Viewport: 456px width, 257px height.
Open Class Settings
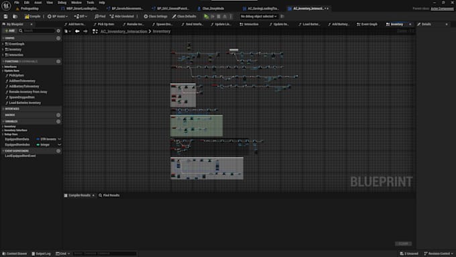pyautogui.click(x=156, y=16)
